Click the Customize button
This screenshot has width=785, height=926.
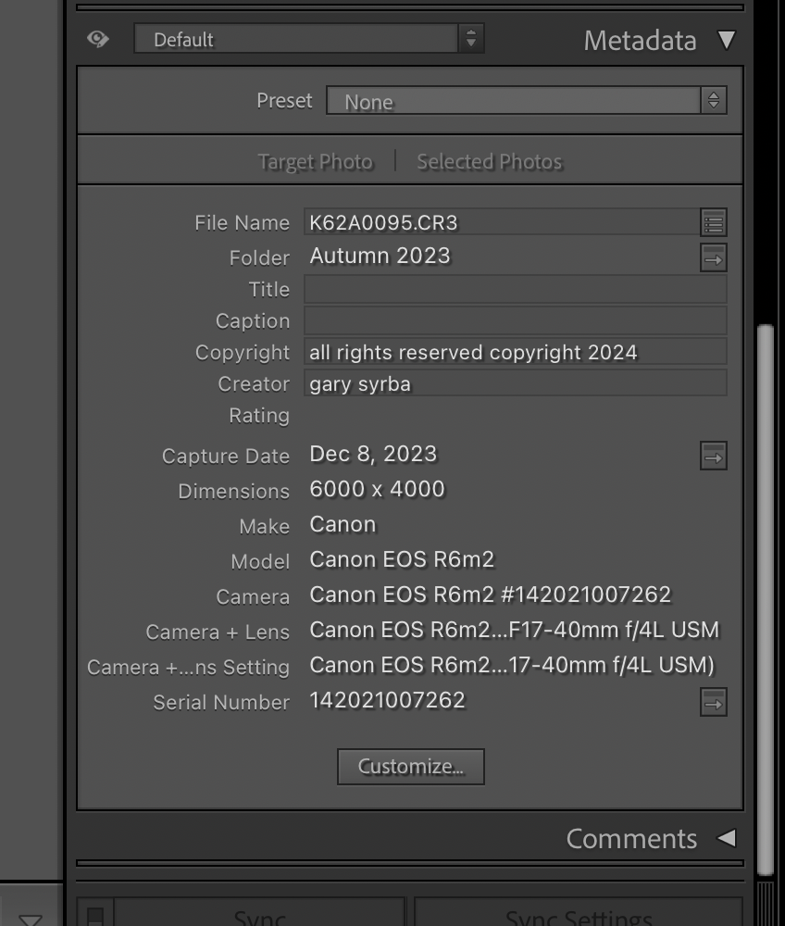tap(410, 766)
